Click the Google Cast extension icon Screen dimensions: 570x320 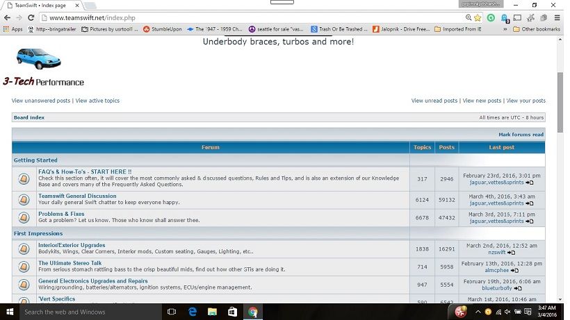(518, 17)
